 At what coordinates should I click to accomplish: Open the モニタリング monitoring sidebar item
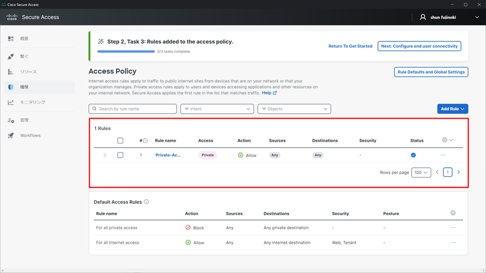click(39, 102)
